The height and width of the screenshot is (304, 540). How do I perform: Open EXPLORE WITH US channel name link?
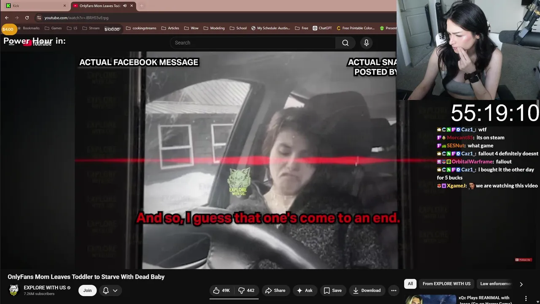click(x=45, y=288)
